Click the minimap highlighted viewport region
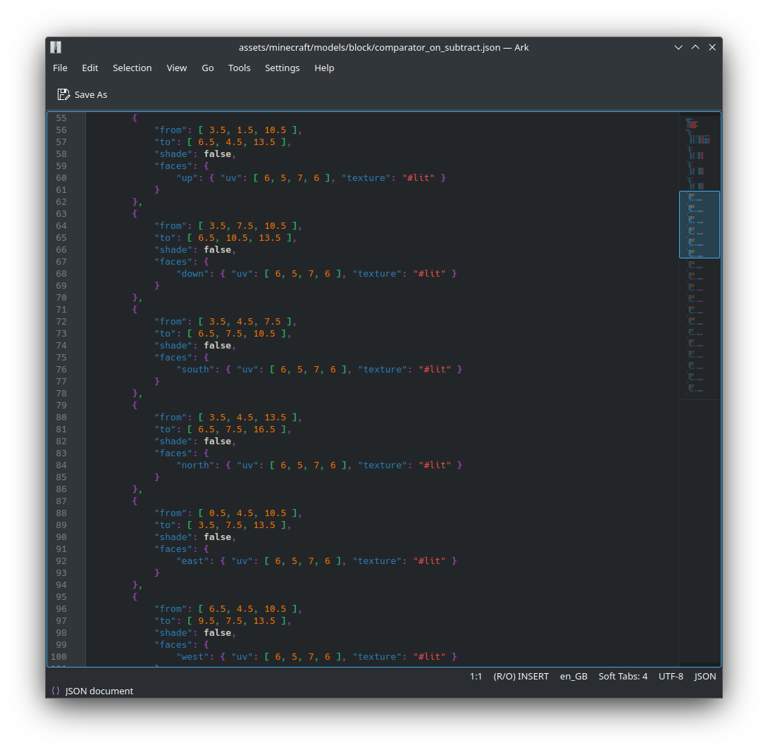 [700, 224]
